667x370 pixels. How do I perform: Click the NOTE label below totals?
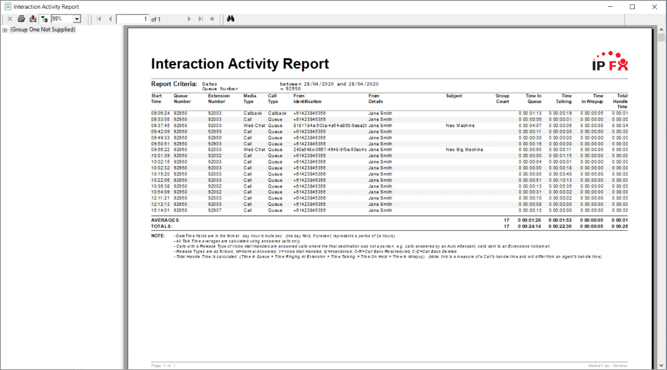[158, 236]
